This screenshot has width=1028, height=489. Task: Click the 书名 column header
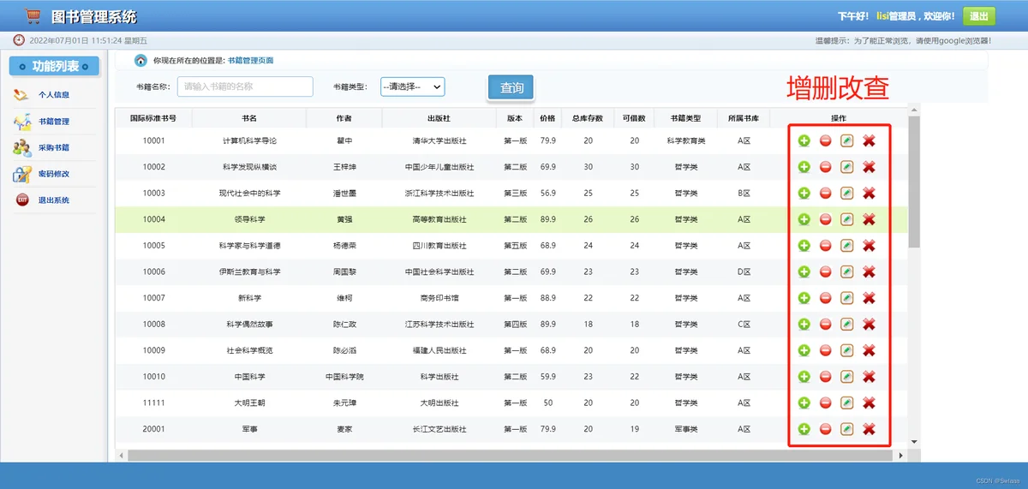click(249, 118)
